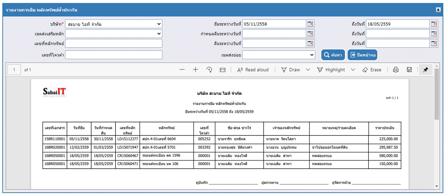
Task: Toggle pin toolbar icon
Action: [426, 70]
